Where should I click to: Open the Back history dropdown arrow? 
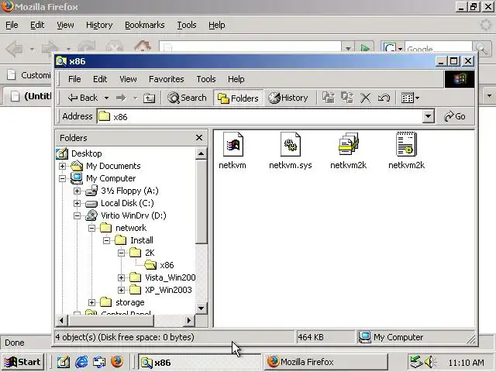tap(107, 98)
